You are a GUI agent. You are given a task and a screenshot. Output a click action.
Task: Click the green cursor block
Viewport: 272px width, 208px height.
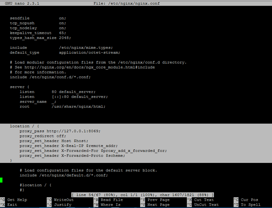click(2, 180)
